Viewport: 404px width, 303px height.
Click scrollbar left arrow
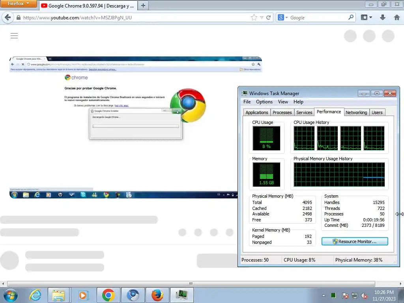(x=3, y=284)
